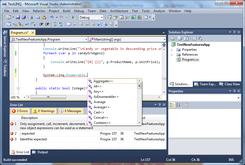
Task: Click the Save icon in the toolbar
Action: pos(18,17)
